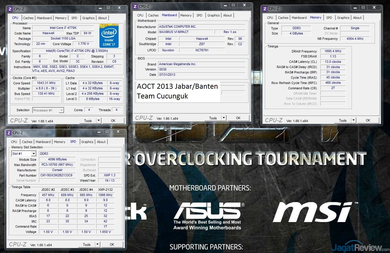Open the Memory tab in the Mainboard window
This screenshot has height=253, width=390.
pyautogui.click(x=186, y=15)
